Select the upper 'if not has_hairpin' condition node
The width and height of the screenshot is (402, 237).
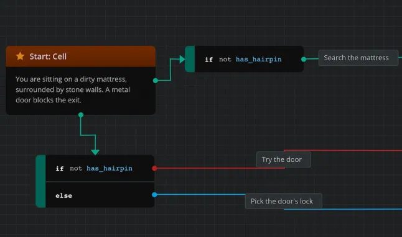tap(245, 59)
